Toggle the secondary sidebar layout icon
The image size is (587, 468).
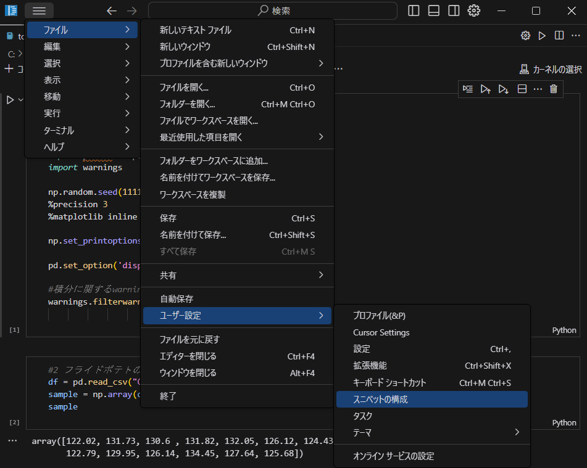(x=454, y=10)
